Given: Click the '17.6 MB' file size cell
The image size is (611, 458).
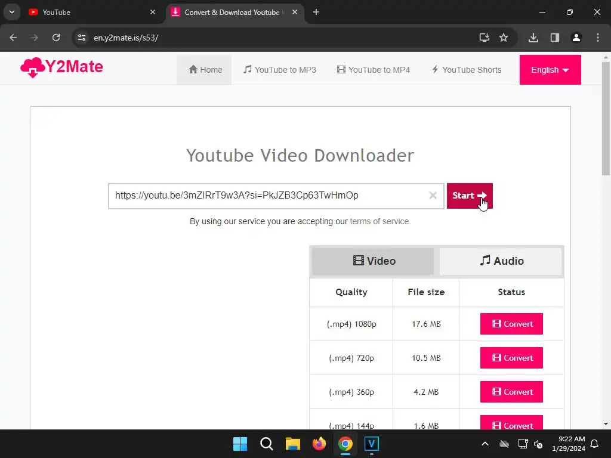Looking at the screenshot, I should [426, 324].
